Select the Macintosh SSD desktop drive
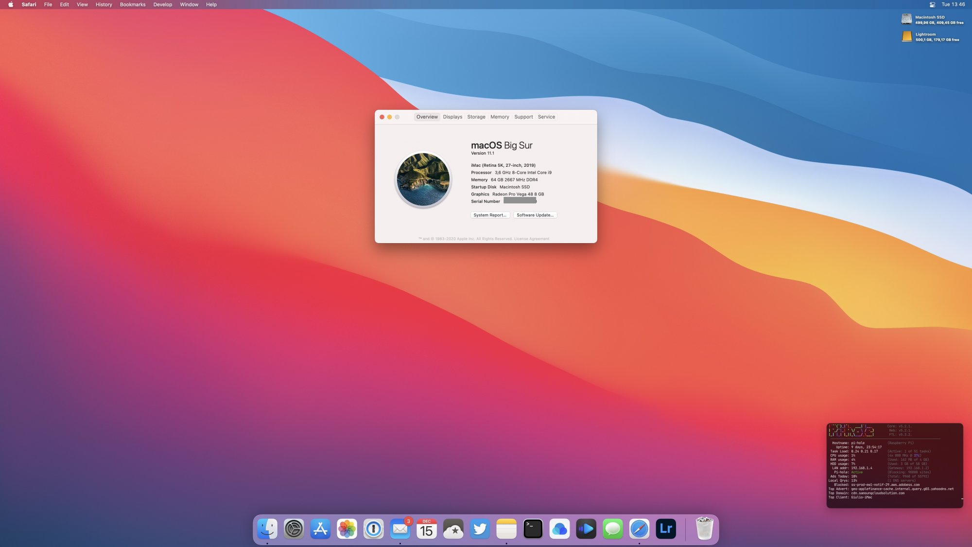 [907, 19]
